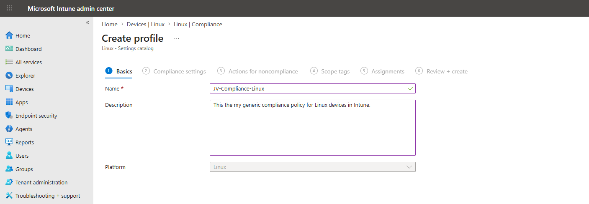
Task: Open Agents label in sidebar
Action: coord(24,129)
